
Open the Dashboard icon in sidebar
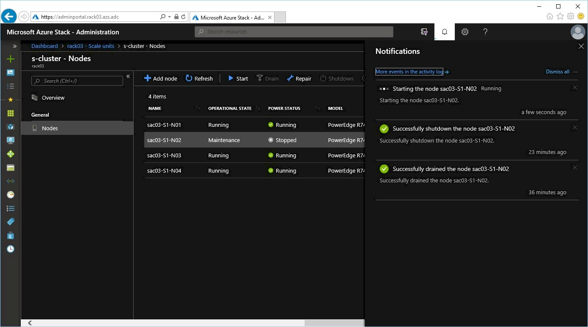coord(11,73)
